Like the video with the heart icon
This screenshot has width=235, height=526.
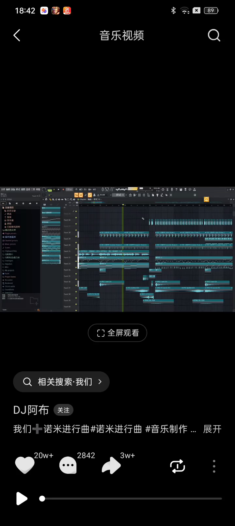click(x=25, y=465)
